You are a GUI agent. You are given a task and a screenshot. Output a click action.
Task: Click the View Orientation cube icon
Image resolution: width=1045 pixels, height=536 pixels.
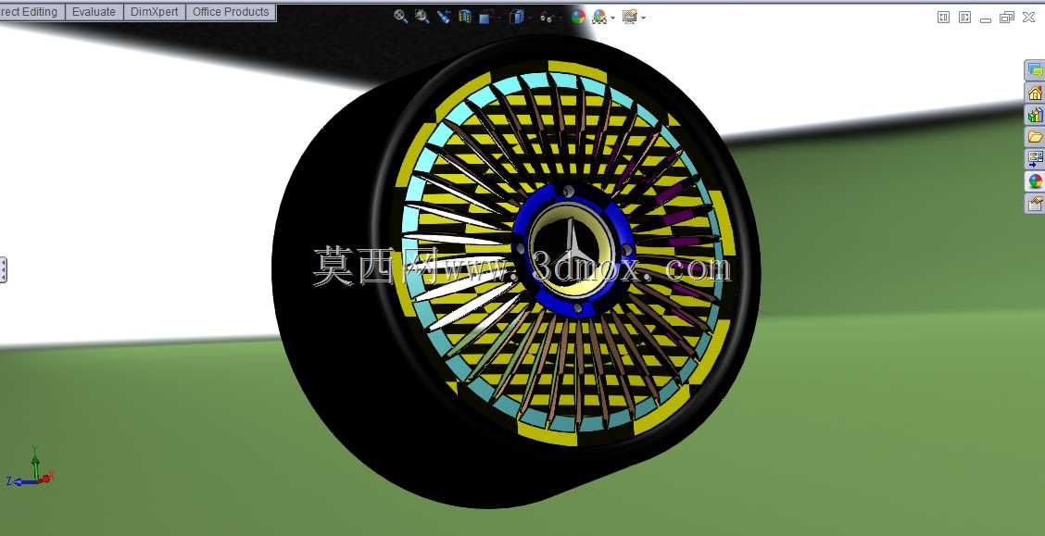pos(485,18)
